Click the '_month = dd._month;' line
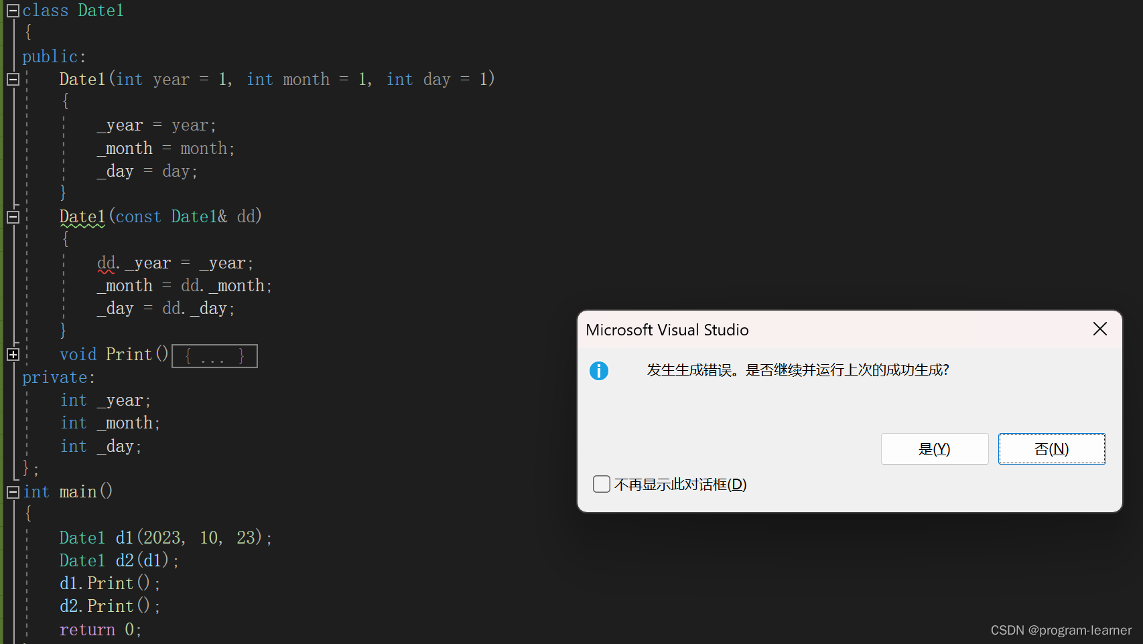 pos(184,286)
